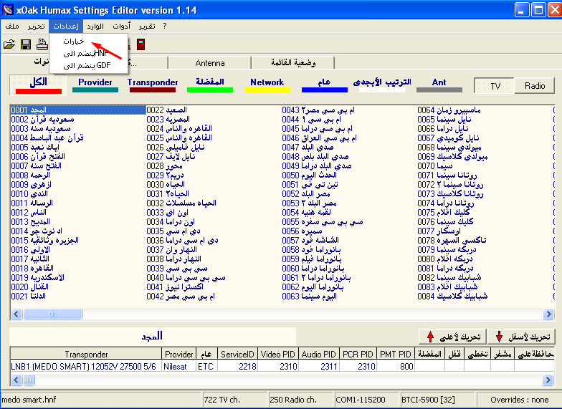The image size is (562, 409).
Task: Switch to TV channel mode
Action: point(495,86)
